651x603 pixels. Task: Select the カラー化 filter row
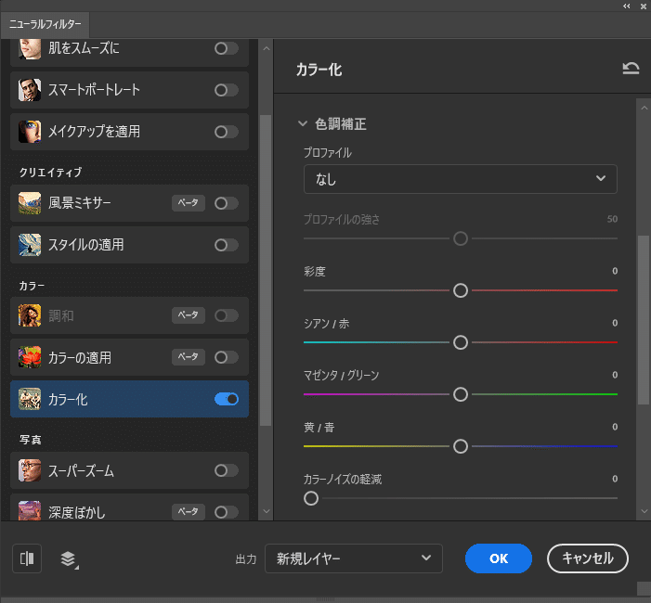(x=129, y=399)
